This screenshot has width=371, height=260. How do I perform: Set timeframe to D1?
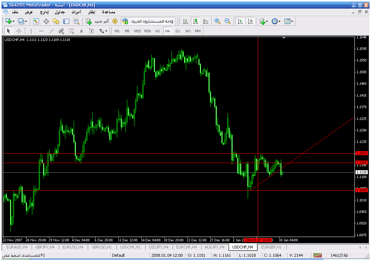pos(178,31)
